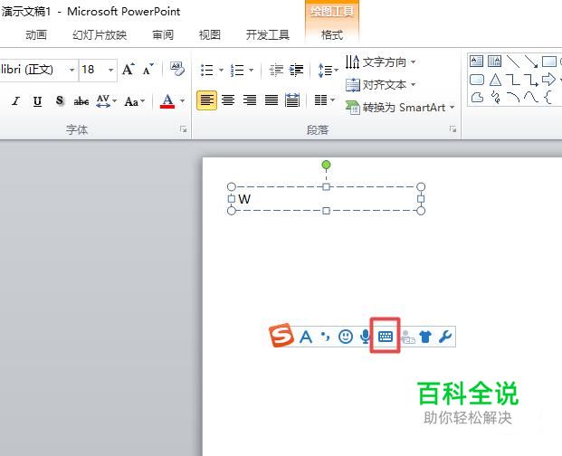Open the font name combo box
Image resolution: width=562 pixels, height=456 pixels.
coord(38,69)
